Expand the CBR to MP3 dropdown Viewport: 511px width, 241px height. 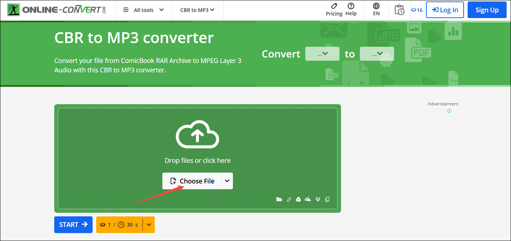(197, 10)
